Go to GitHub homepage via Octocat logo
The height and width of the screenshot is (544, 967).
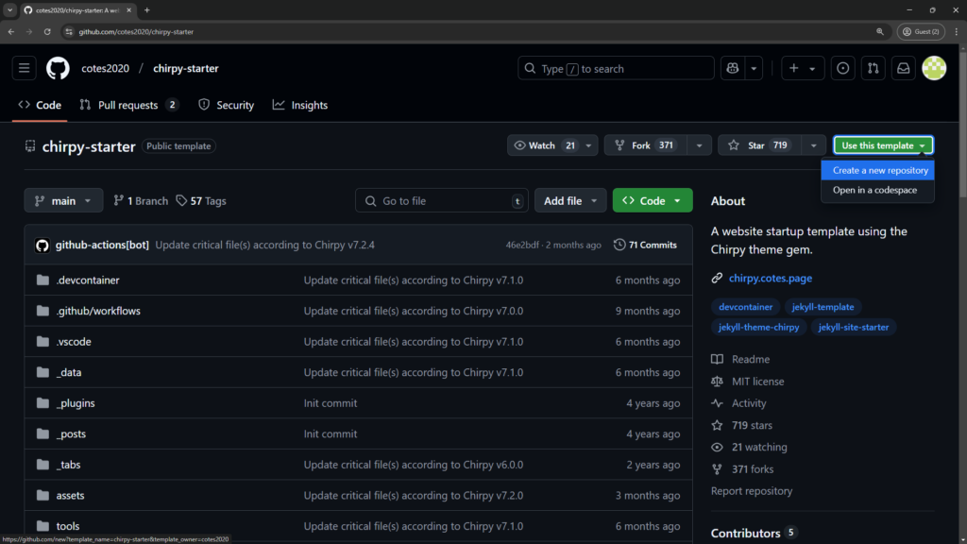[x=58, y=68]
